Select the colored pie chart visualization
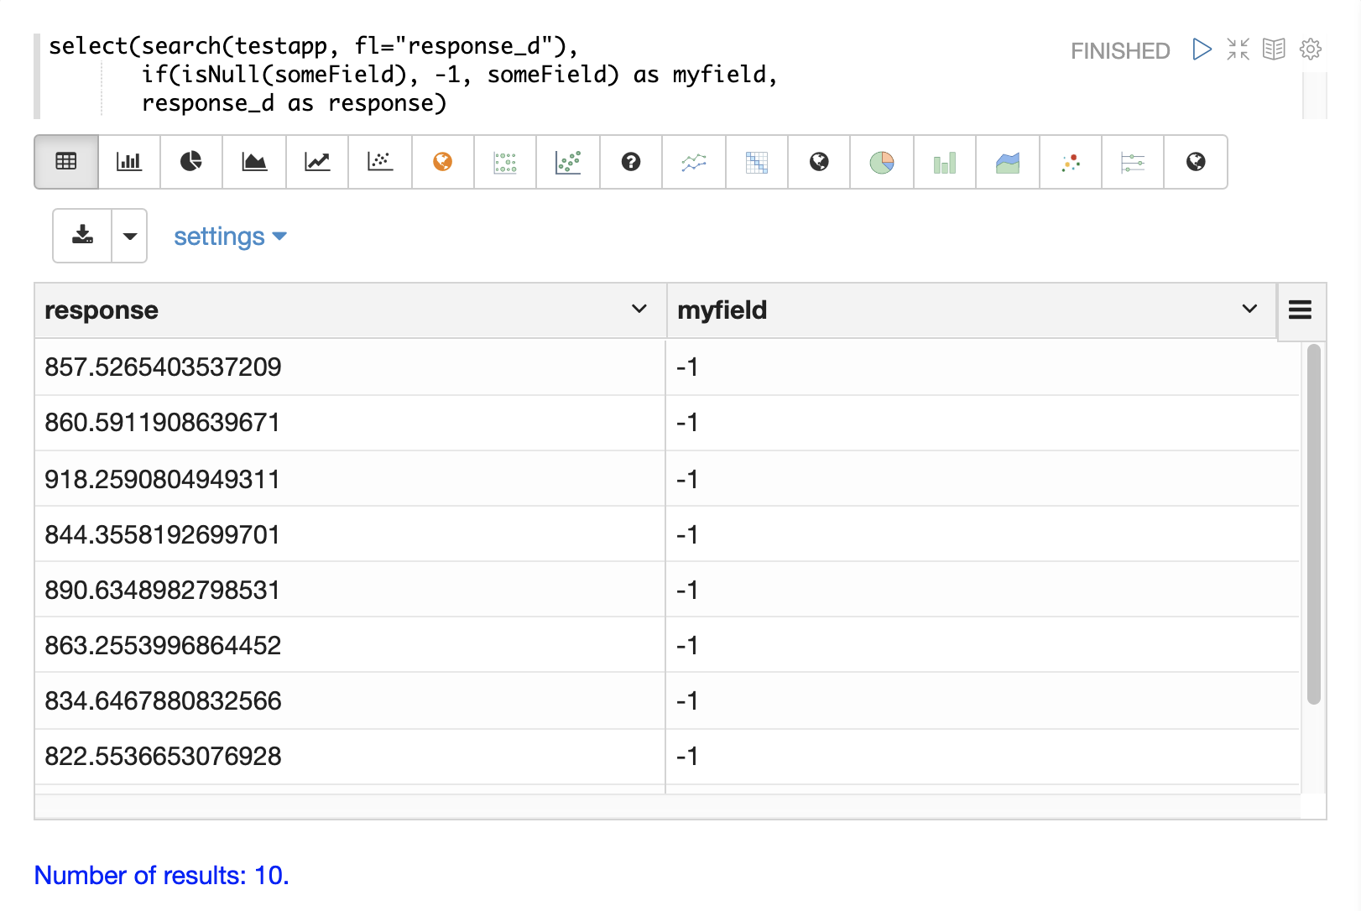 882,162
